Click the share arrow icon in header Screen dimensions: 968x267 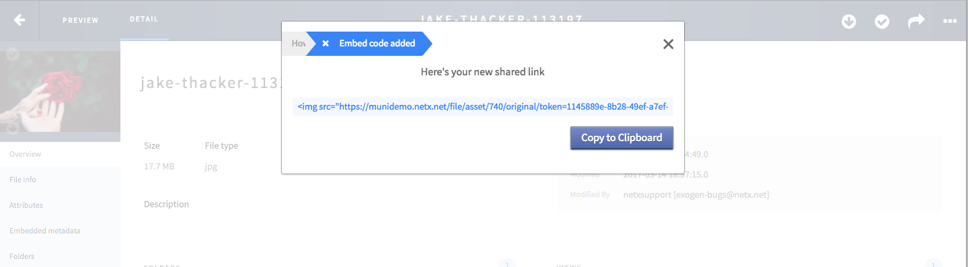coord(916,22)
